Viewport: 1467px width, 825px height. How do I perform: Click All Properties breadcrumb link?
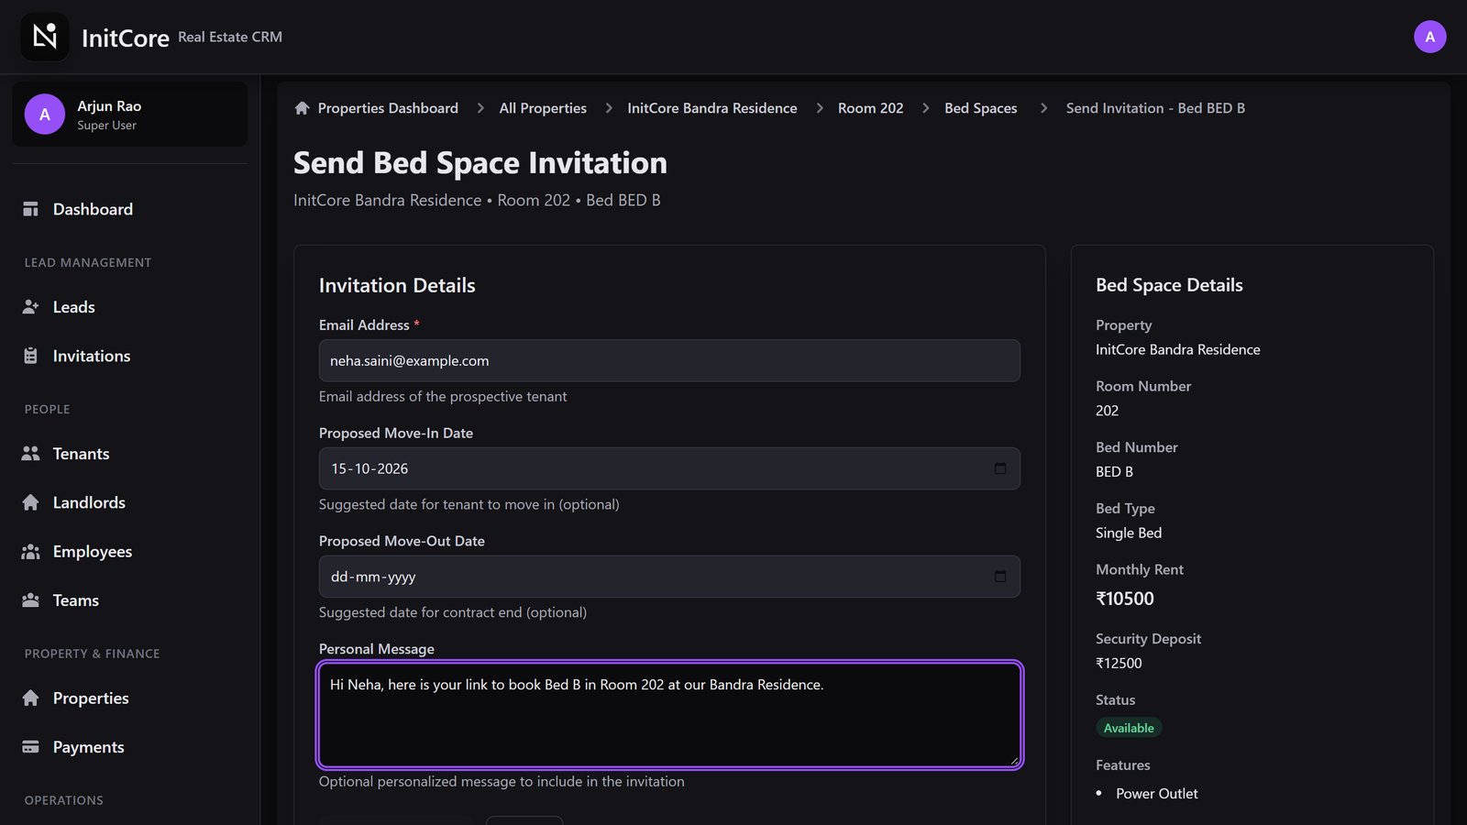543,108
